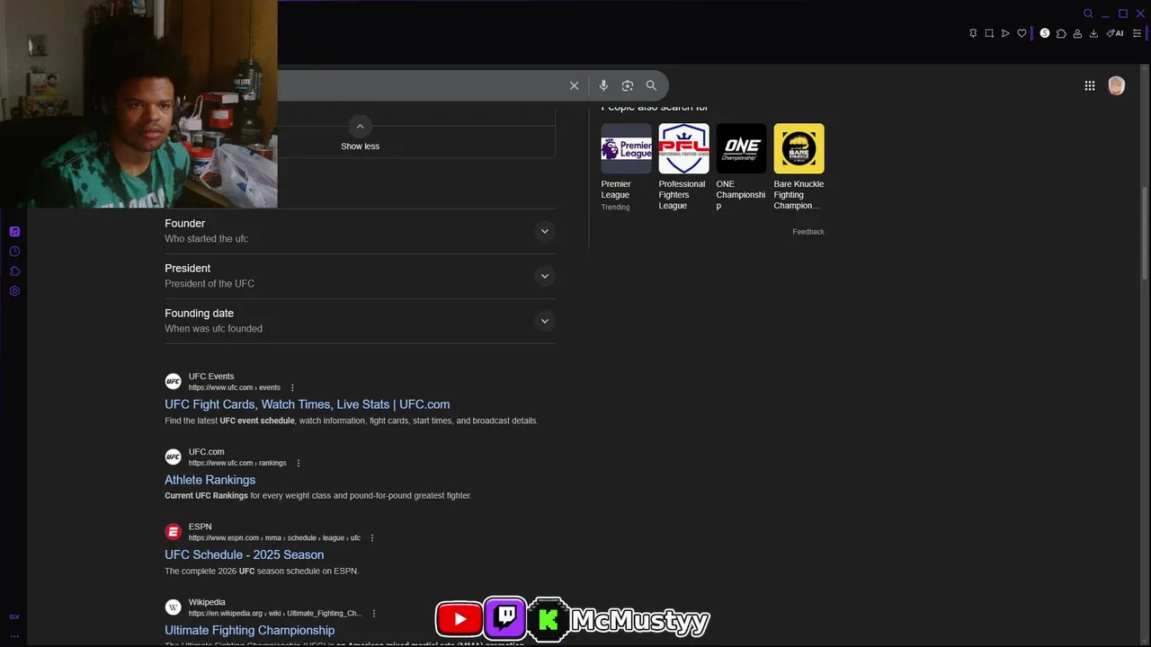Click the ufc.com events URL breadcrumb
The image size is (1151, 647).
[234, 387]
